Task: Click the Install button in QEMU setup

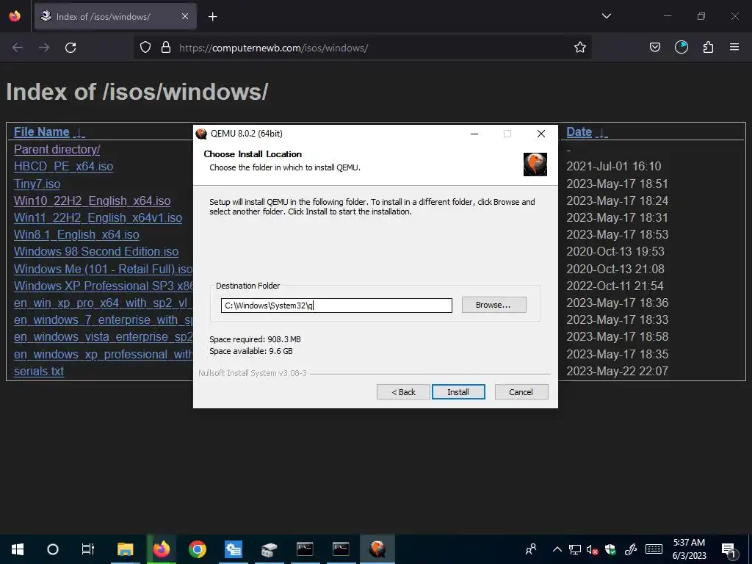Action: 458,392
